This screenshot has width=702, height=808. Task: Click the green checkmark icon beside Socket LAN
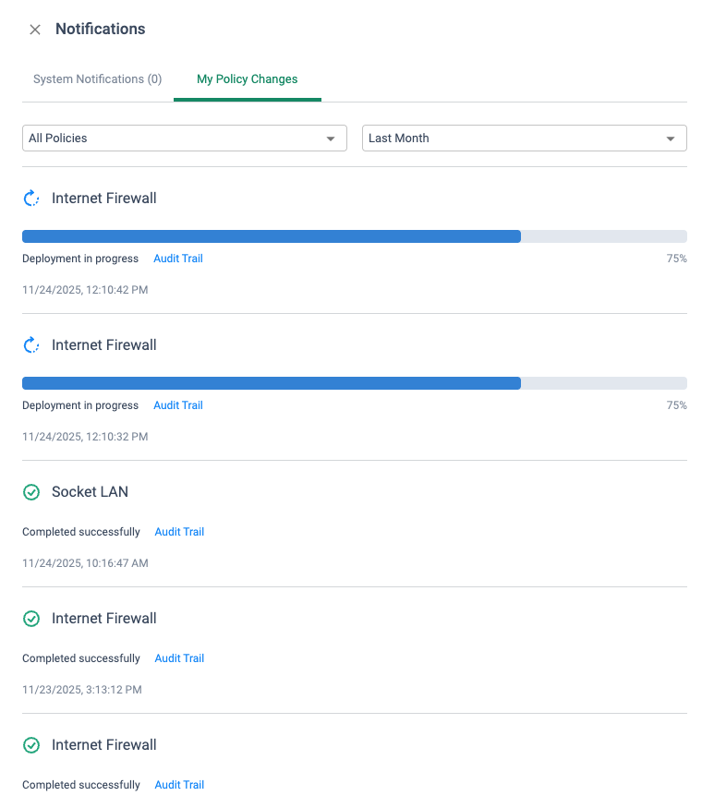31,492
